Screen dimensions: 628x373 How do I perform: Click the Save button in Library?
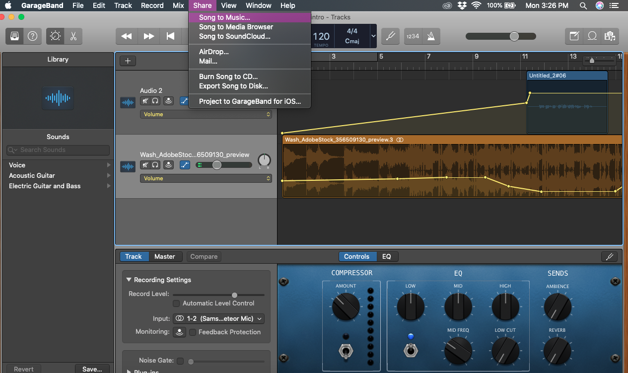[x=92, y=369]
